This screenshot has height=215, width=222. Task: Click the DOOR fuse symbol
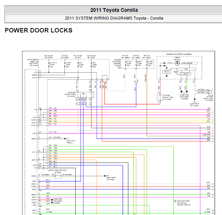pos(65,65)
